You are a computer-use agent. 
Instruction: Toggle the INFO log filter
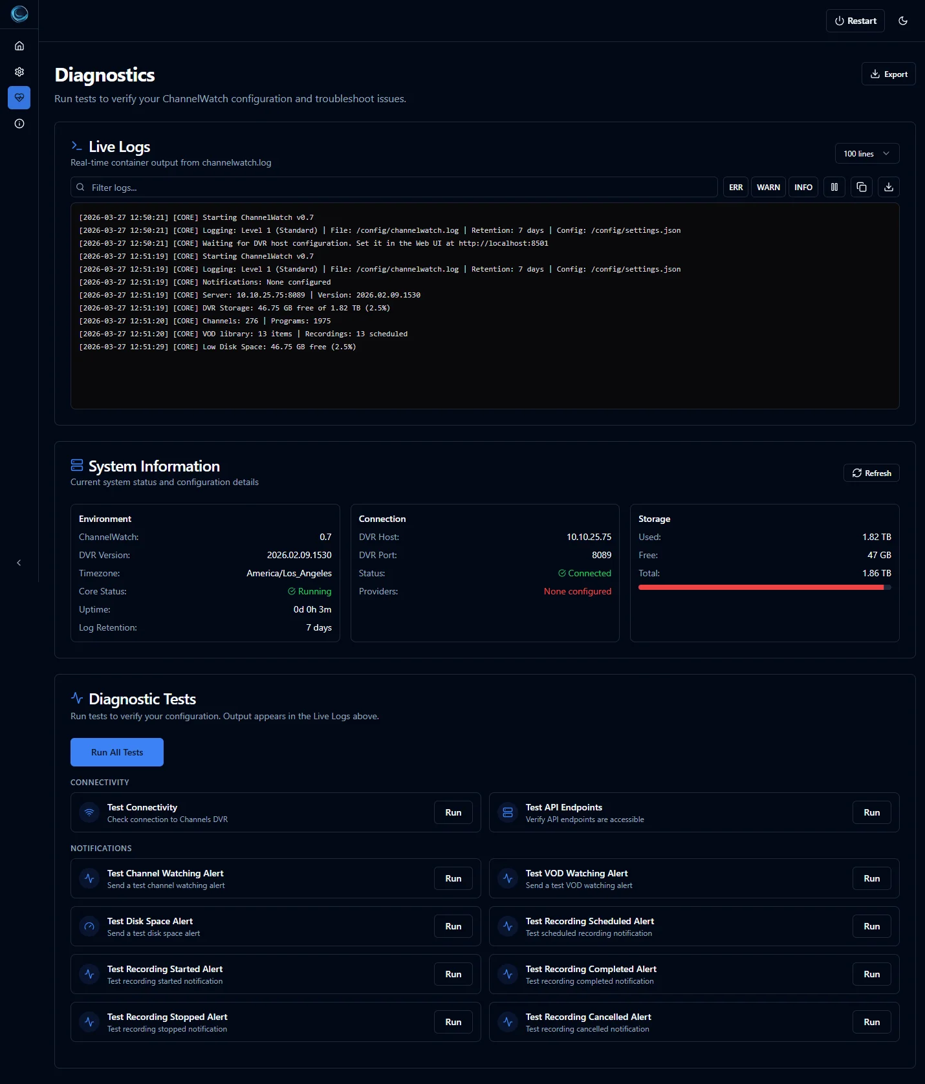803,187
